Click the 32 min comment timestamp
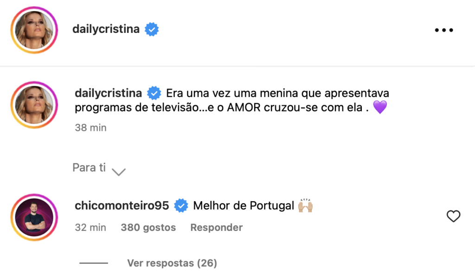 [90, 228]
